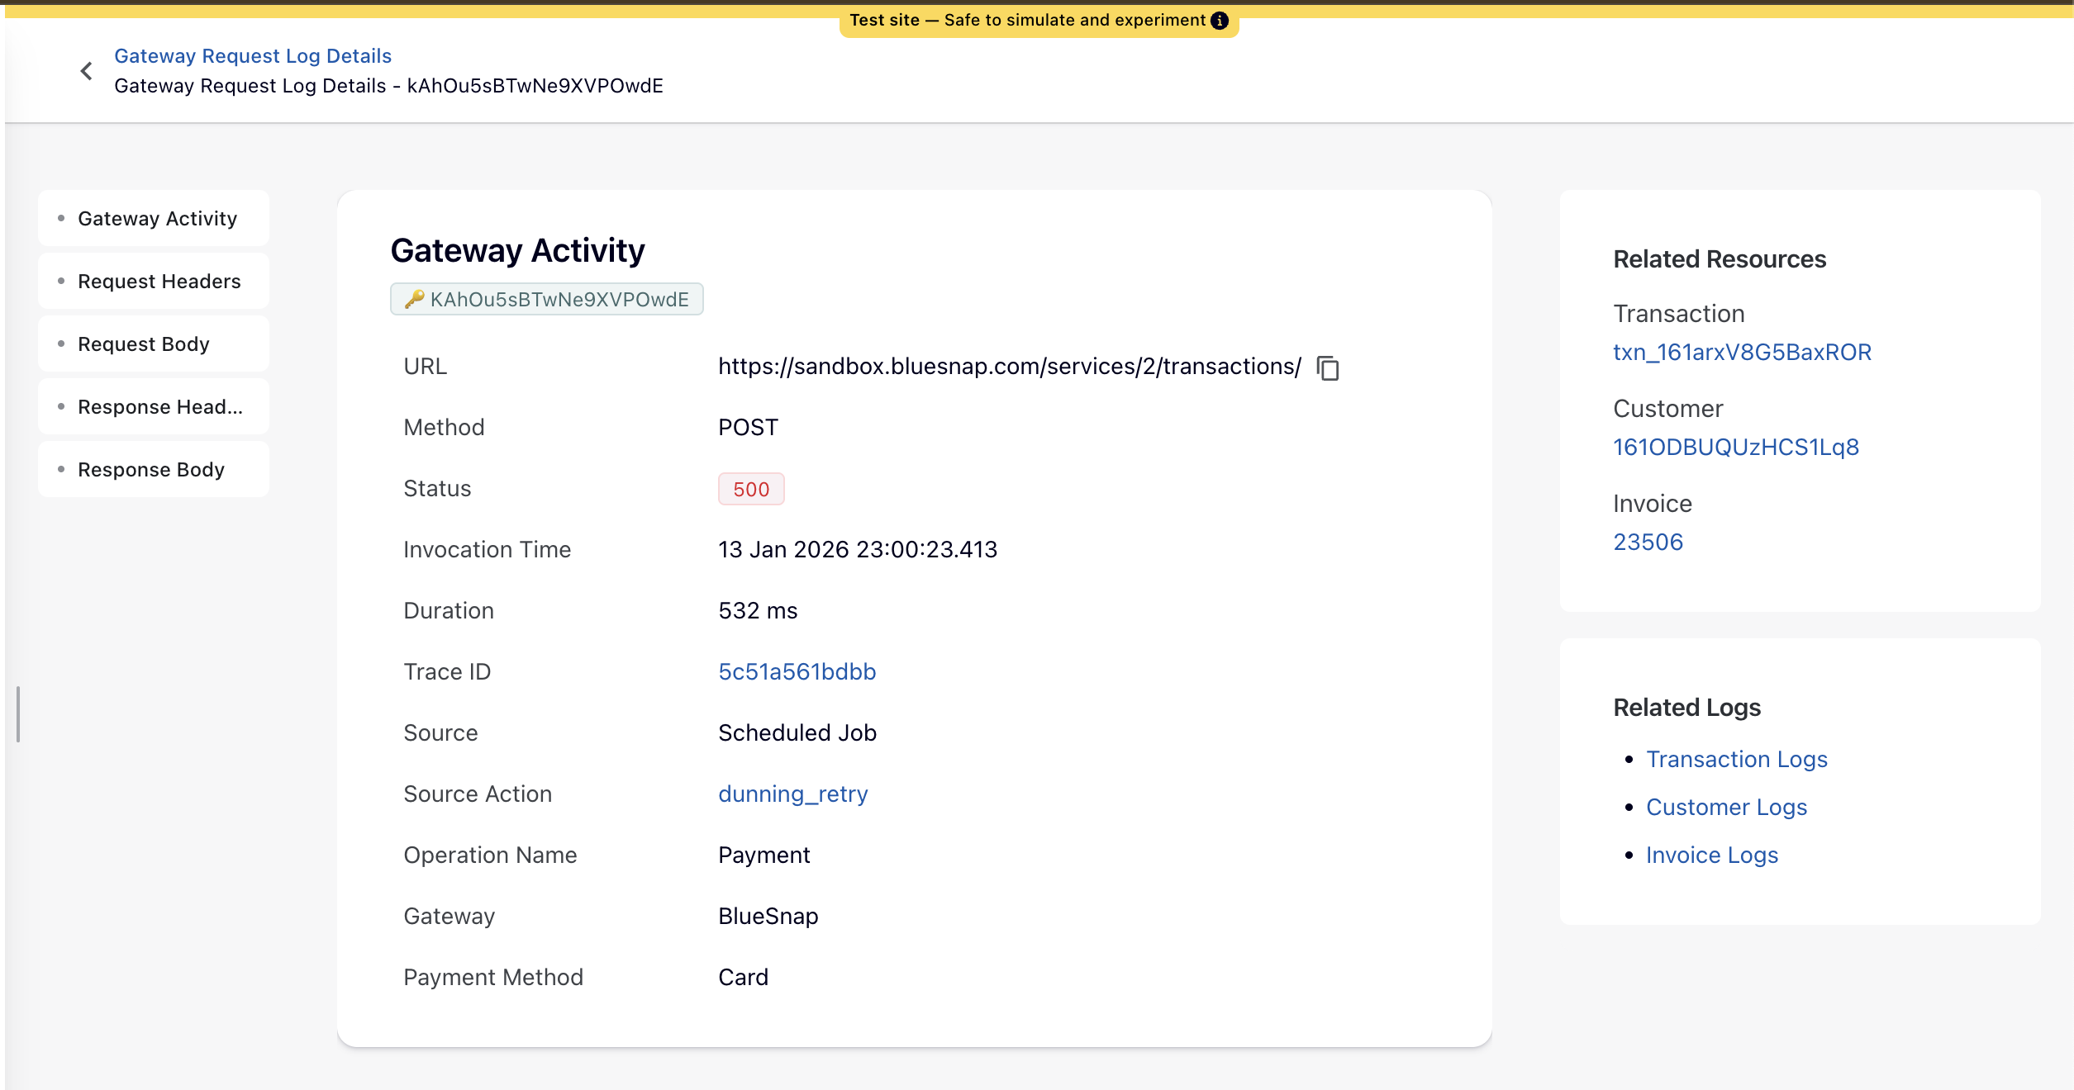Screen dimensions: 2074x1090
Task: Switch to the Request Body section
Action: click(x=144, y=344)
